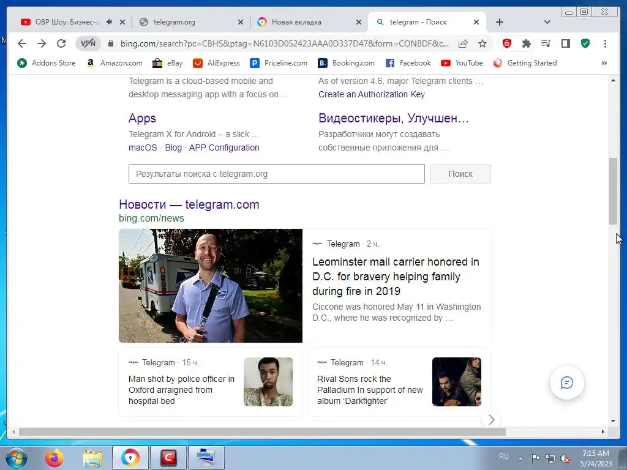
Task: Click the vertical scrollbar down arrow
Action: [x=613, y=421]
